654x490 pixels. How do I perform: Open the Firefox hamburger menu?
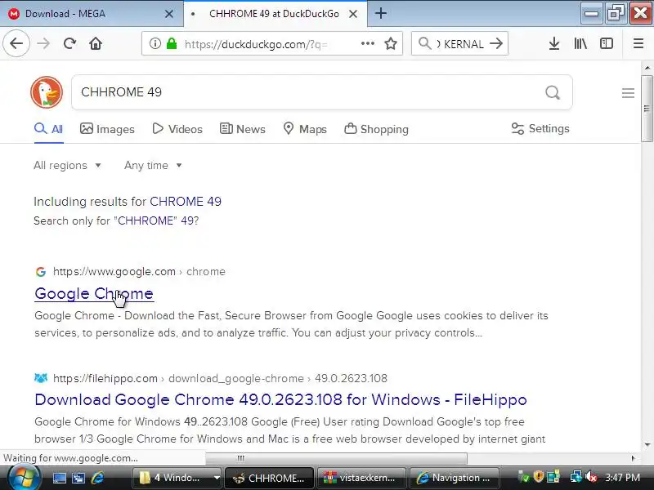(638, 43)
